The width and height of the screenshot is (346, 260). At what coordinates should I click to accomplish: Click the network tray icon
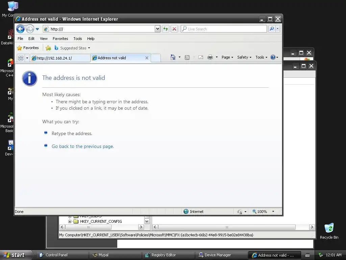click(321, 255)
